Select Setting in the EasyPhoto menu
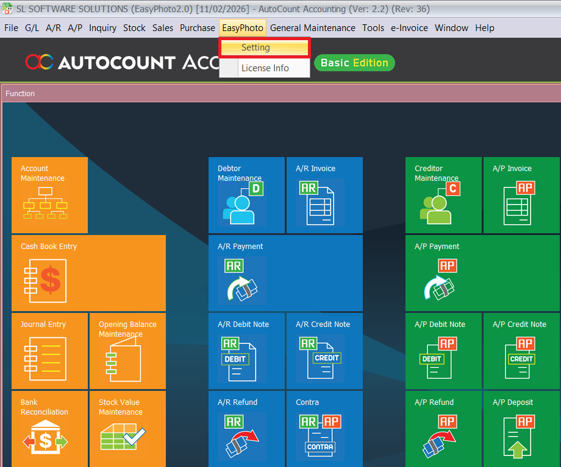Image resolution: width=561 pixels, height=467 pixels. [265, 47]
